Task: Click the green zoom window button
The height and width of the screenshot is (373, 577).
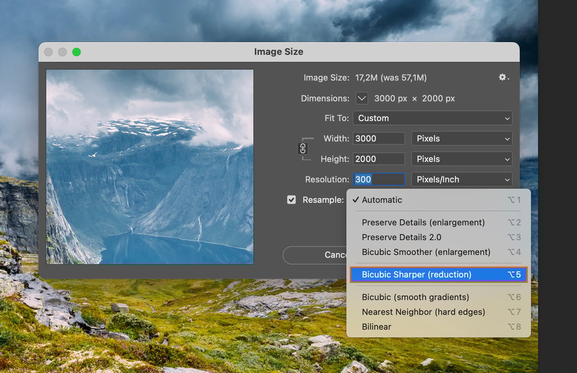Action: 76,52
